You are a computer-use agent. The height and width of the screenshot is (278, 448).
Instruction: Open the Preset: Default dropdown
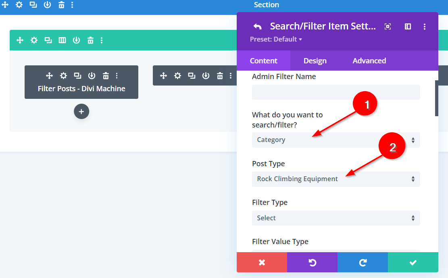pos(276,39)
